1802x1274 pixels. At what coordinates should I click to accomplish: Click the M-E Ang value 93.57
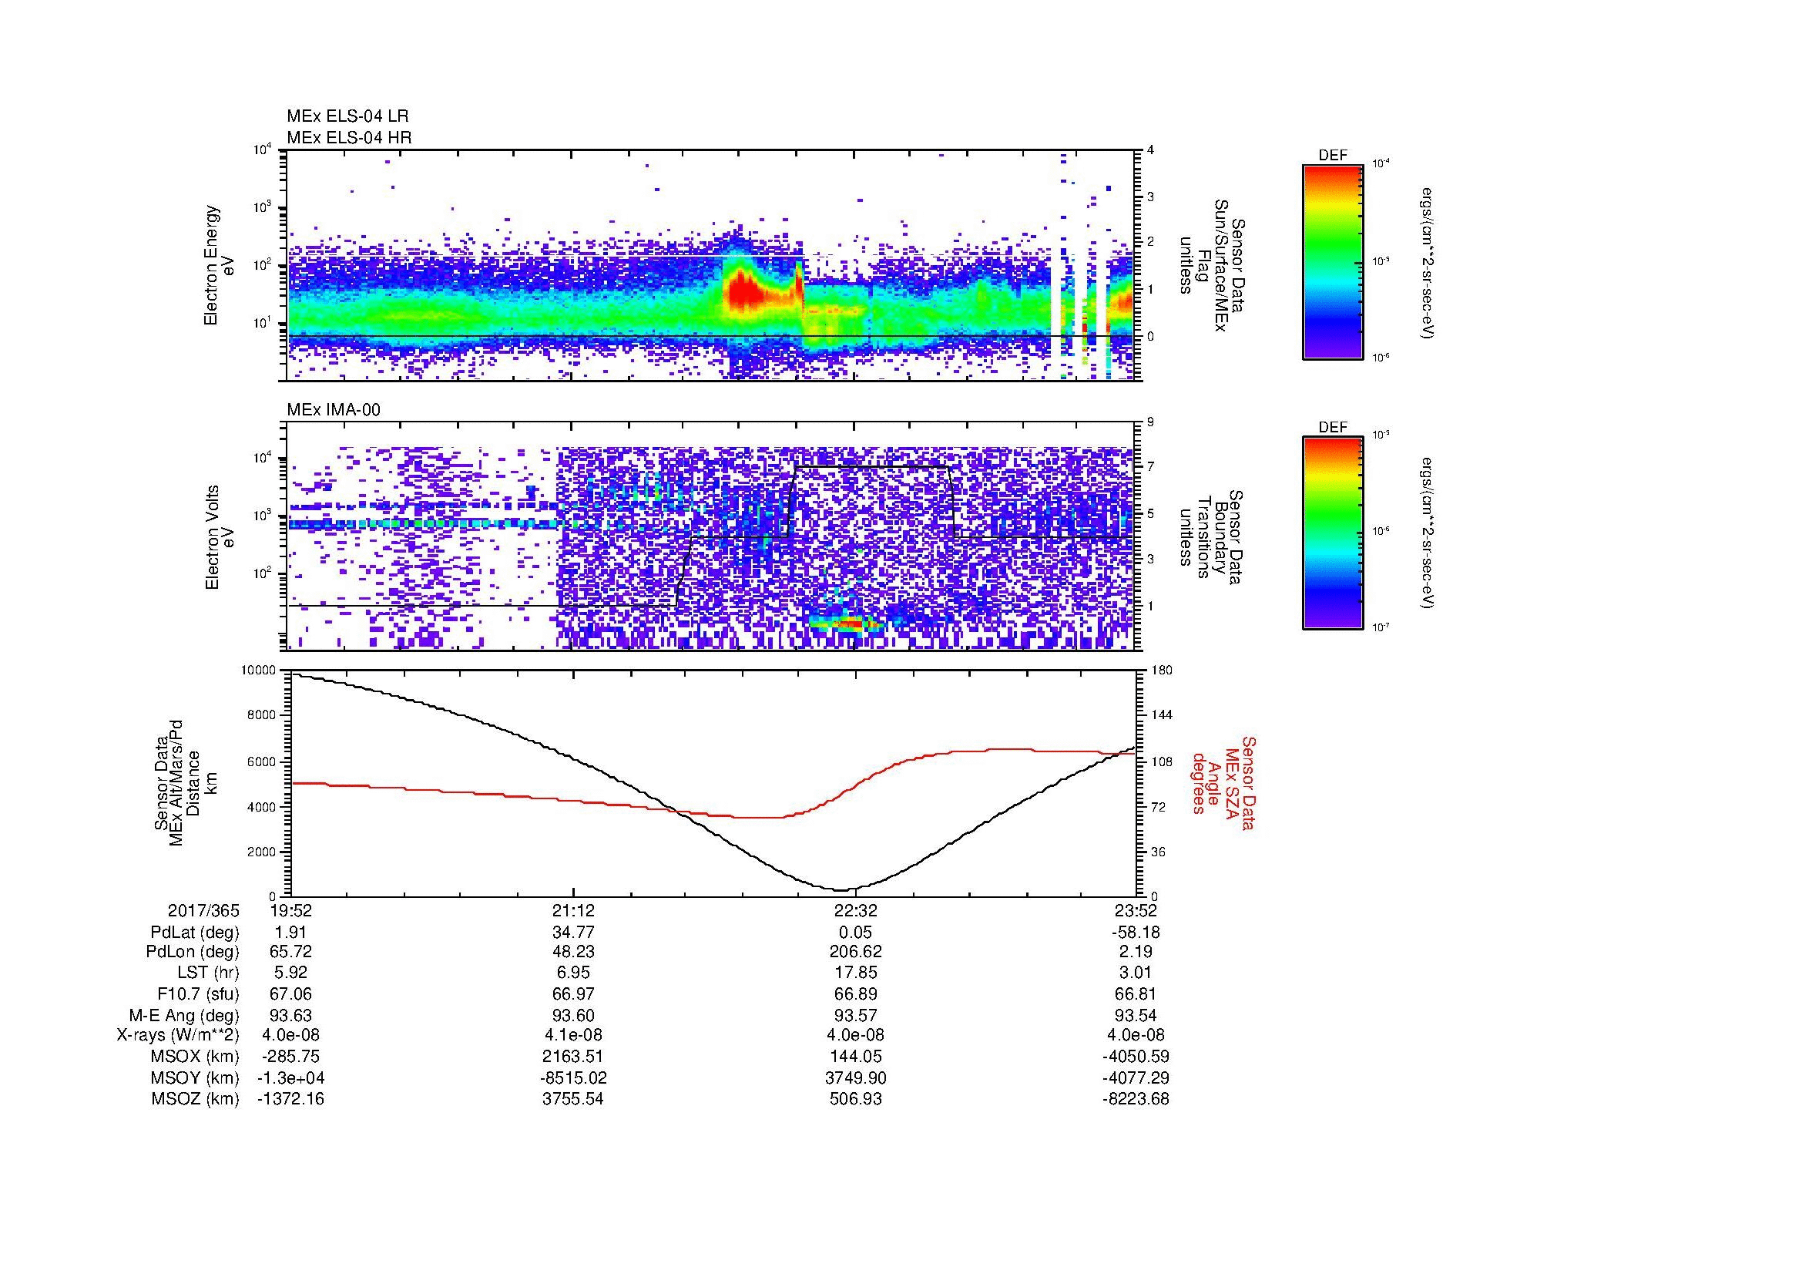(855, 1016)
